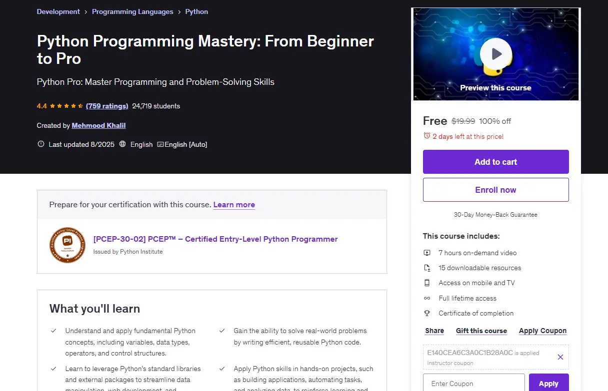Viewport: 608px width, 391px height.
Task: Click the 2 days left at this price text
Action: click(x=468, y=136)
